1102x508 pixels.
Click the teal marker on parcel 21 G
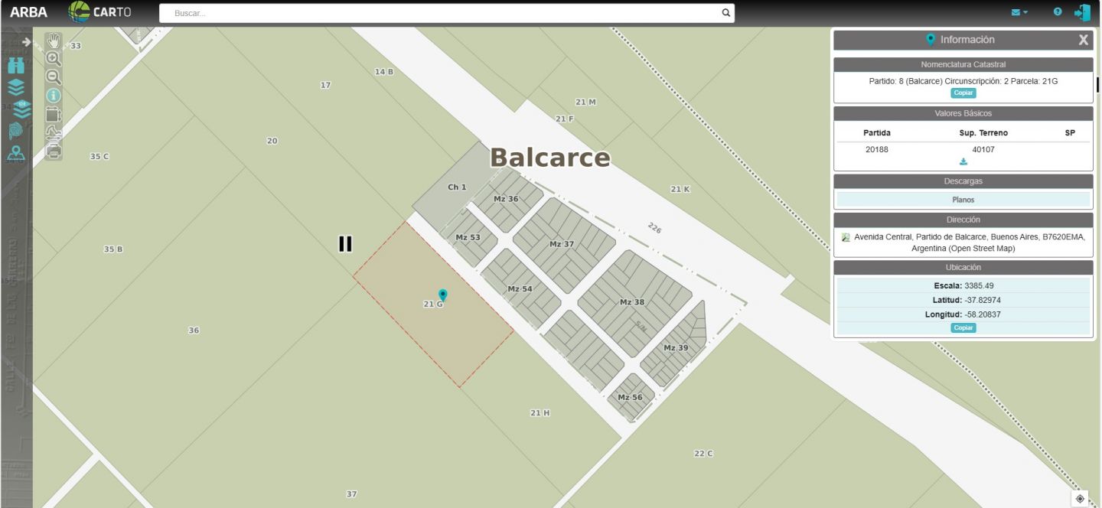tap(442, 295)
